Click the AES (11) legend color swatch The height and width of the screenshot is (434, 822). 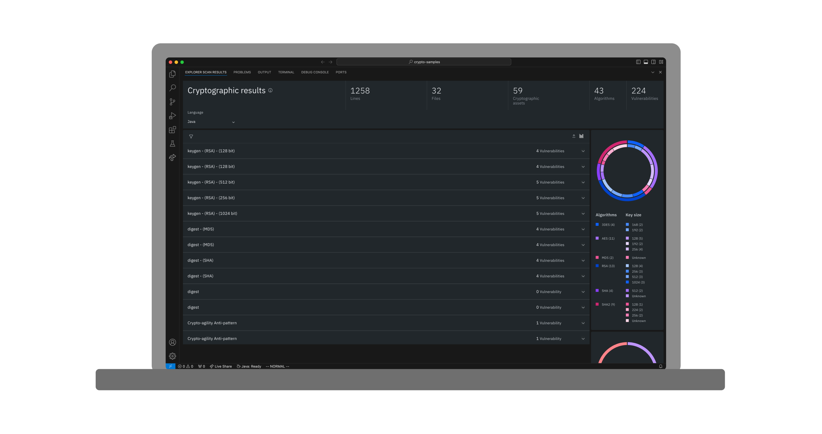597,238
